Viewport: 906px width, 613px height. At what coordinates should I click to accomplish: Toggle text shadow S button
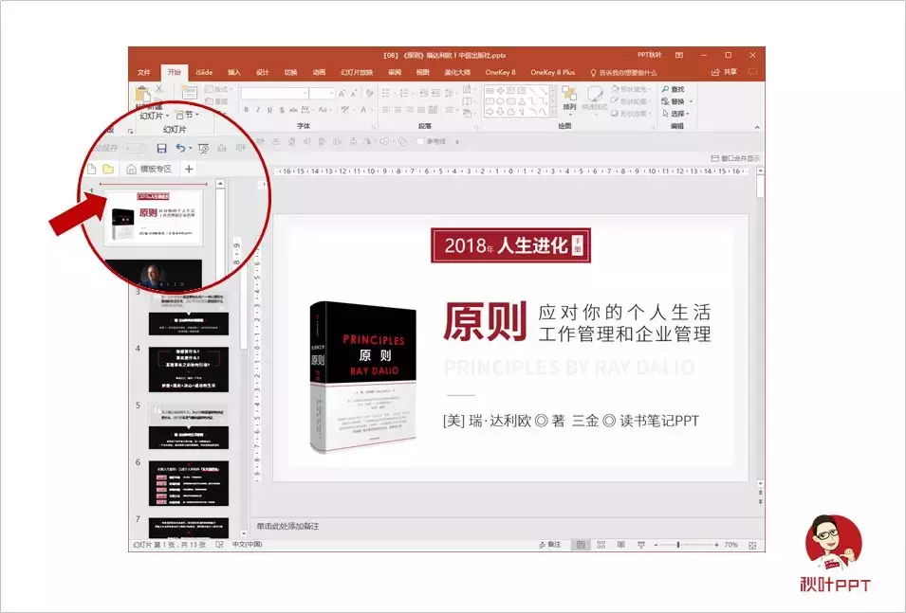pos(282,110)
